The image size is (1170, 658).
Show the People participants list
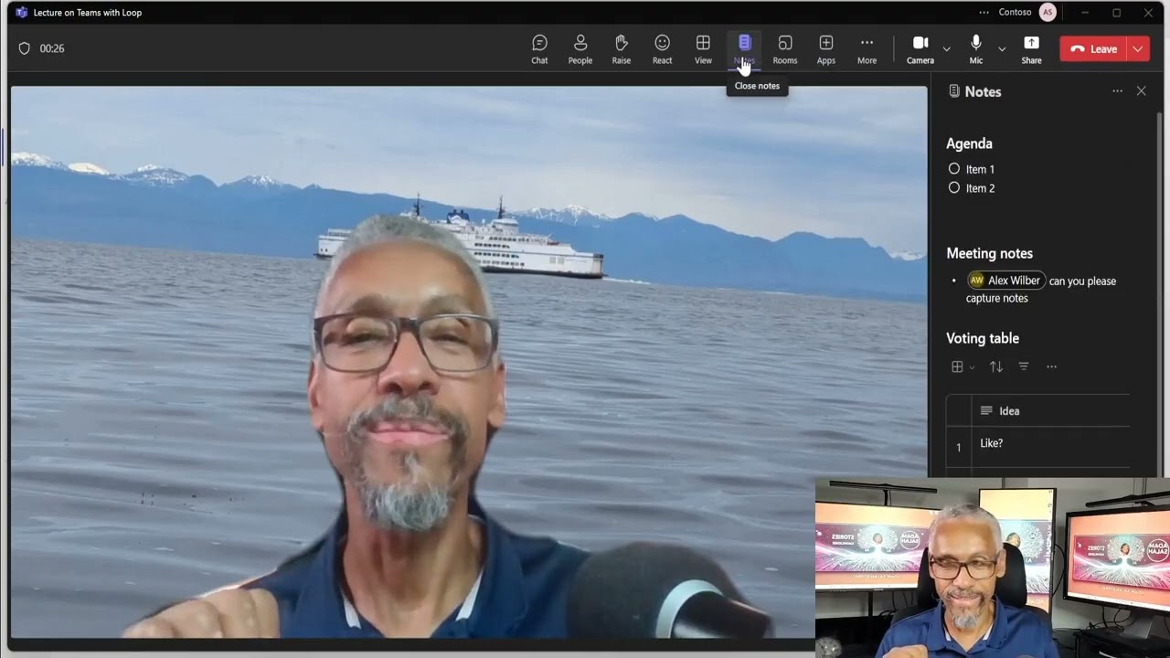580,49
